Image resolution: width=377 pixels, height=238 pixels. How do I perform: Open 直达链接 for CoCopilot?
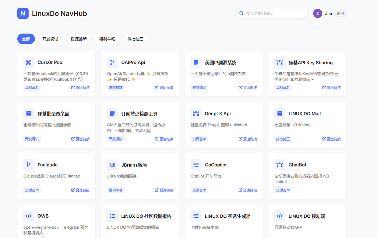coord(248,190)
